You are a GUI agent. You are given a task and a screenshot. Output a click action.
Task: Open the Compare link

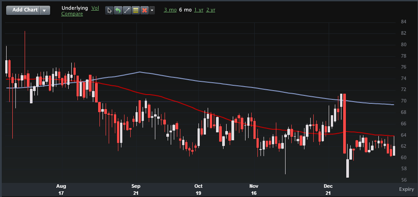(x=72, y=14)
